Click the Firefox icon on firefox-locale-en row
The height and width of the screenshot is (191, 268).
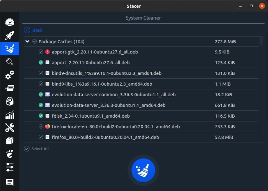47,126
